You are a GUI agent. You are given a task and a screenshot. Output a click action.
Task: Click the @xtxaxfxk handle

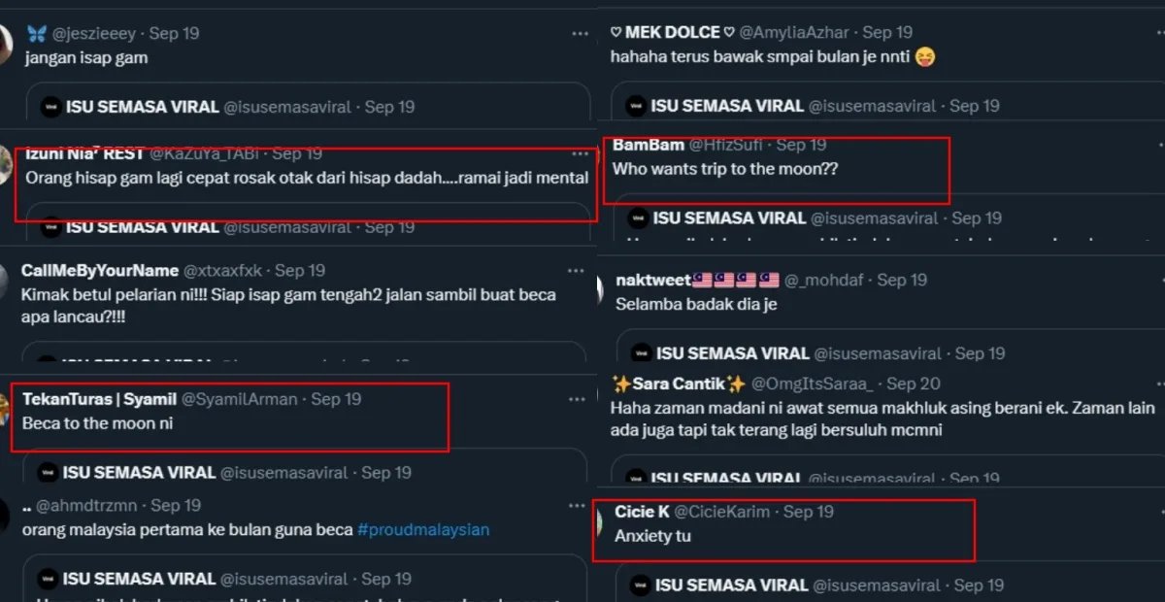tap(224, 270)
